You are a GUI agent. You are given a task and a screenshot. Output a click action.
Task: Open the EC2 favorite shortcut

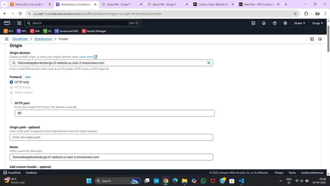pos(8,31)
